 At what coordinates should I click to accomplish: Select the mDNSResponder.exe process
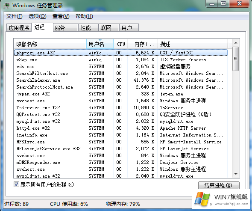tap(121, 162)
